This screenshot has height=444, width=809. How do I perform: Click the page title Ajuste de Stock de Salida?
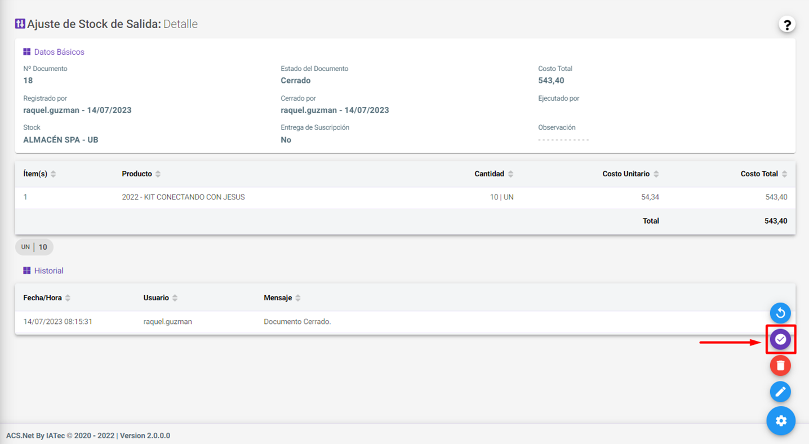(x=94, y=24)
